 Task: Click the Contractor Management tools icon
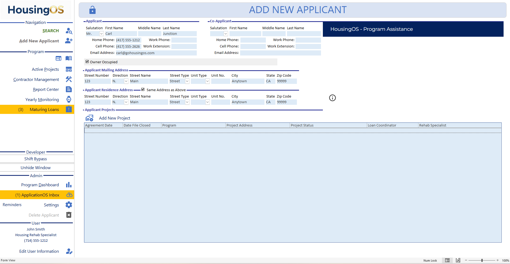point(69,79)
